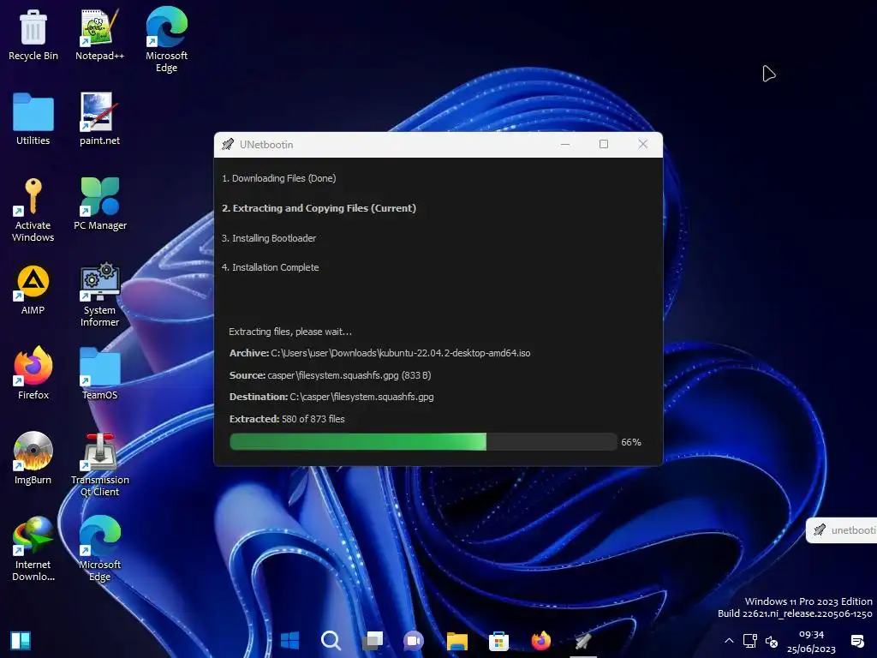Select the AIMP desktop shortcut
The width and height of the screenshot is (877, 658).
33,290
